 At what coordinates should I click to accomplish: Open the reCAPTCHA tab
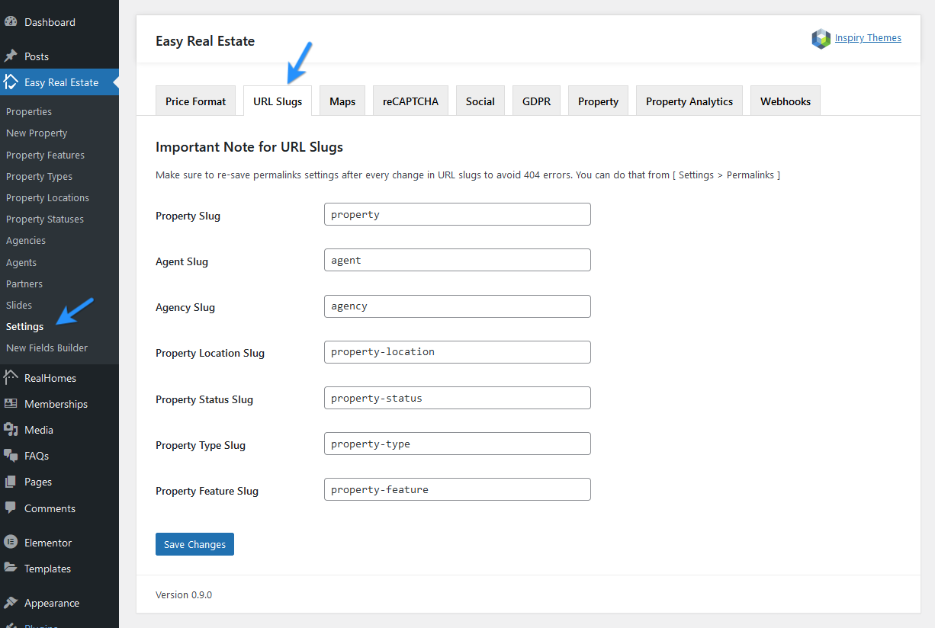pyautogui.click(x=411, y=101)
